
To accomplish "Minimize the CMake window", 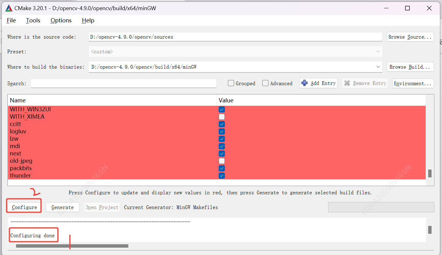I will coord(386,8).
